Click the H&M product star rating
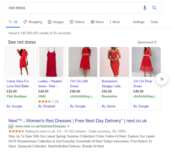This screenshot has height=156, width=172. 46,101
